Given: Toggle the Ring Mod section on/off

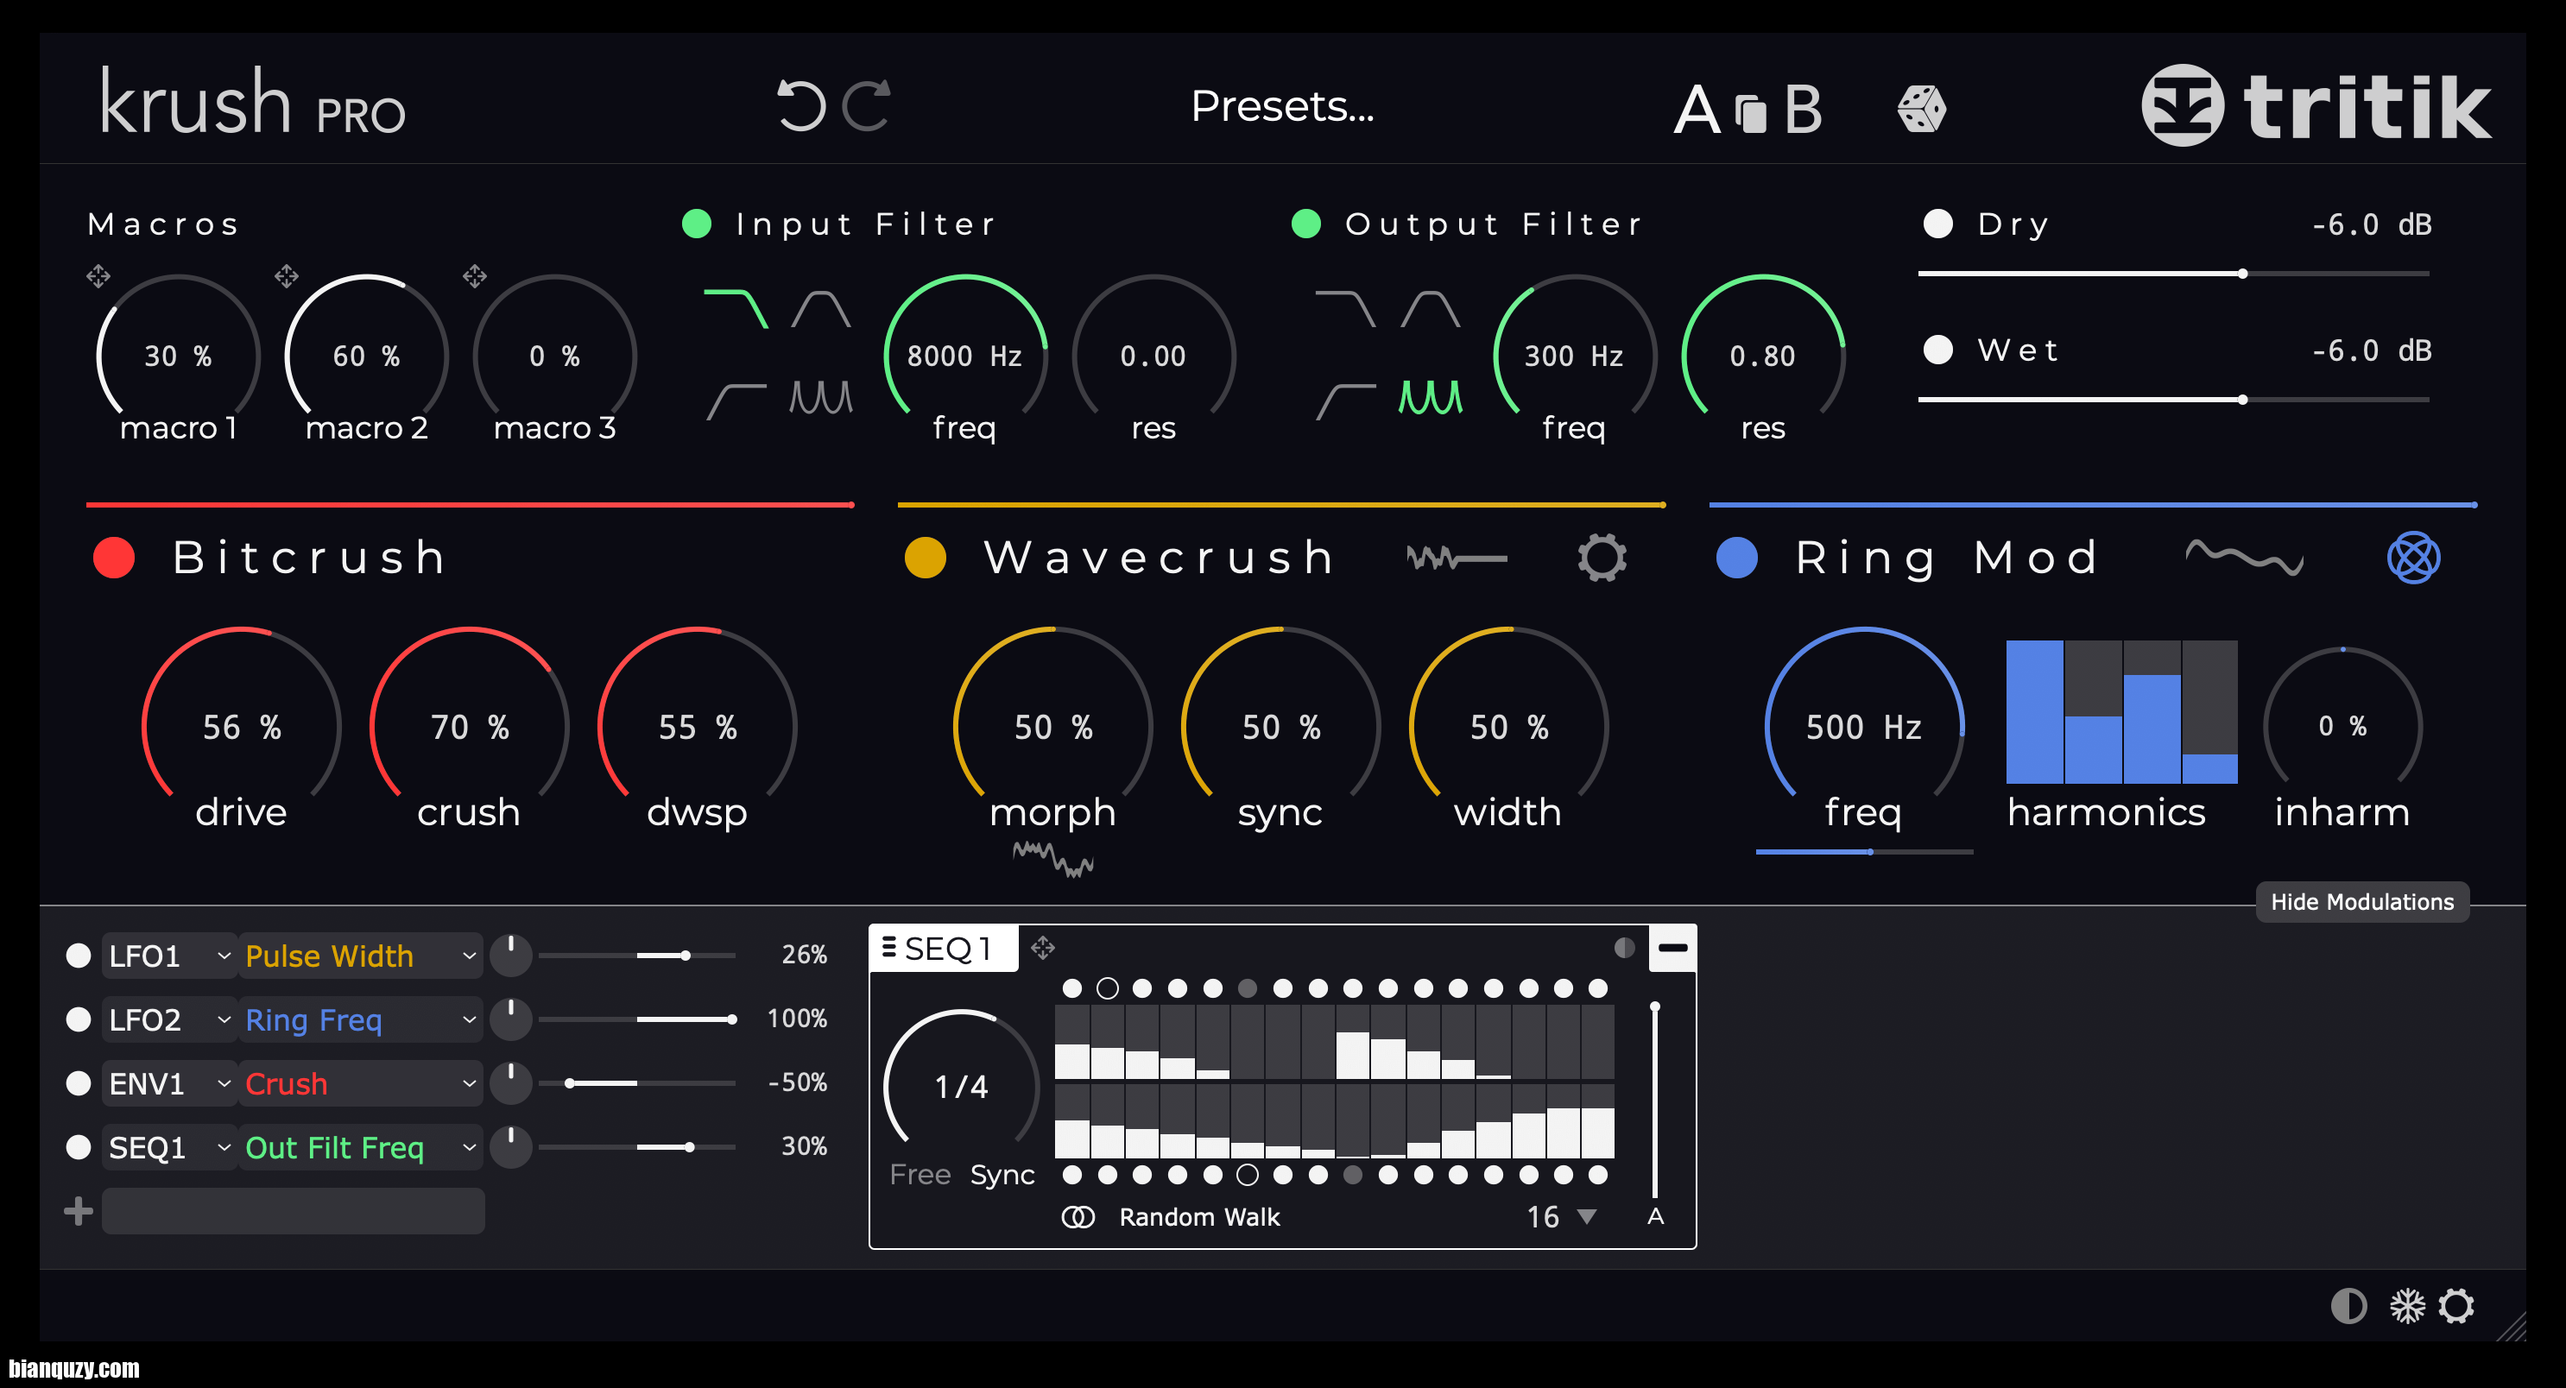Looking at the screenshot, I should tap(1737, 558).
